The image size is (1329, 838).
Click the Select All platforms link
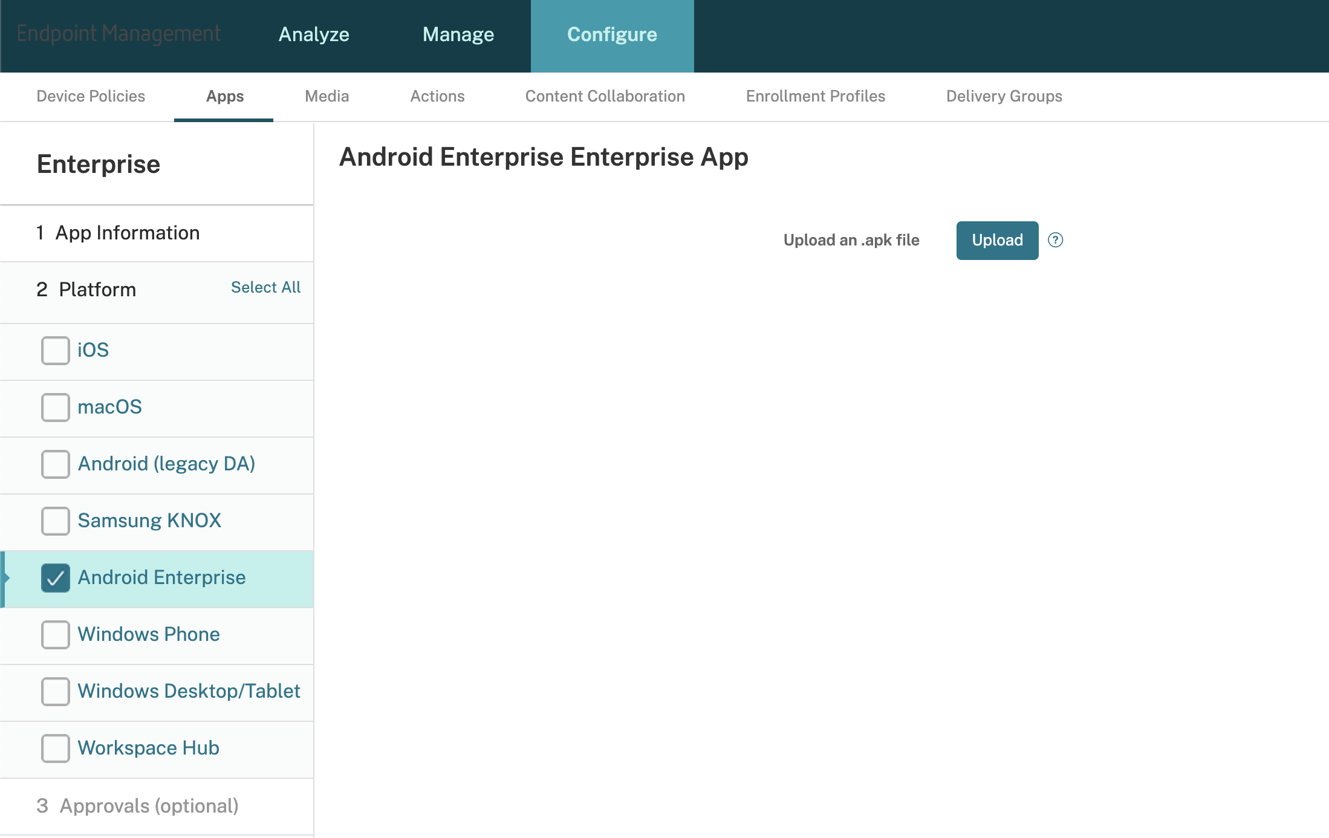pyautogui.click(x=265, y=287)
